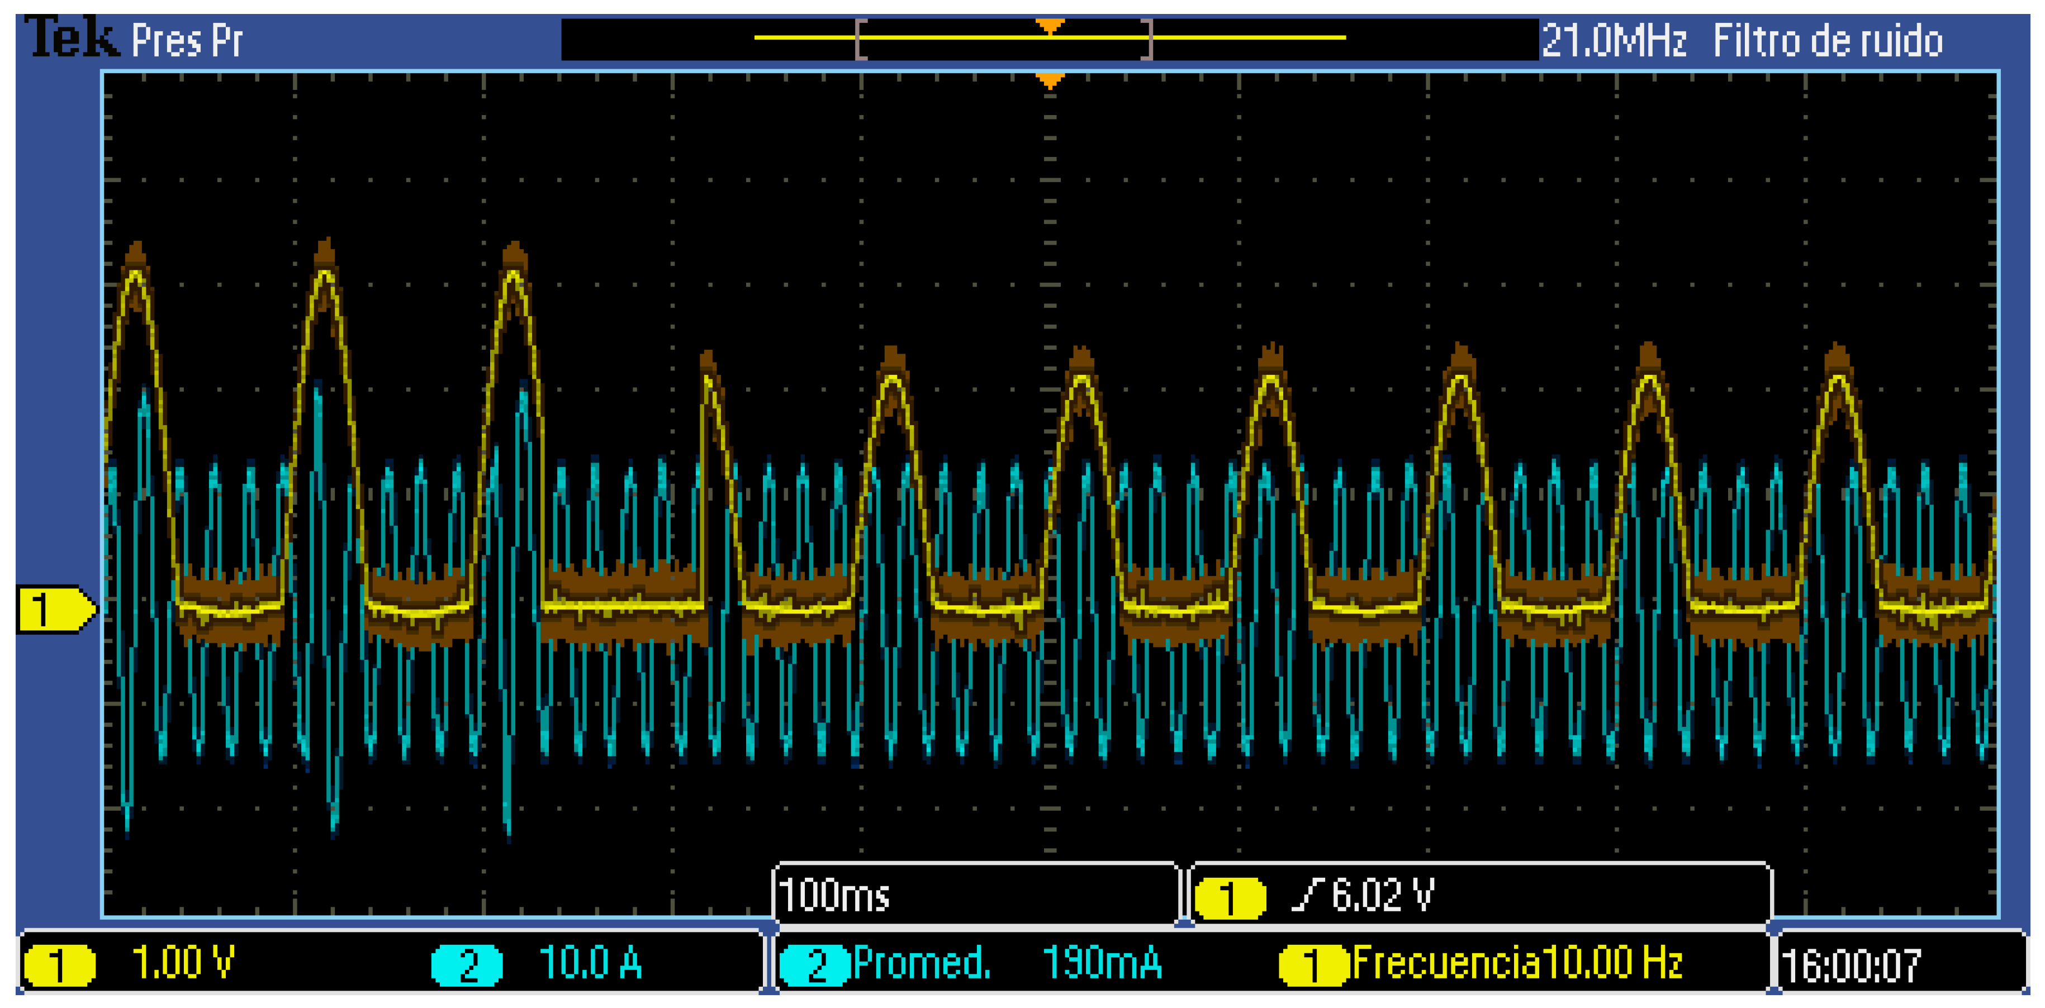Click the yellow trigger source 1 badge
2045x1008 pixels.
[1230, 898]
